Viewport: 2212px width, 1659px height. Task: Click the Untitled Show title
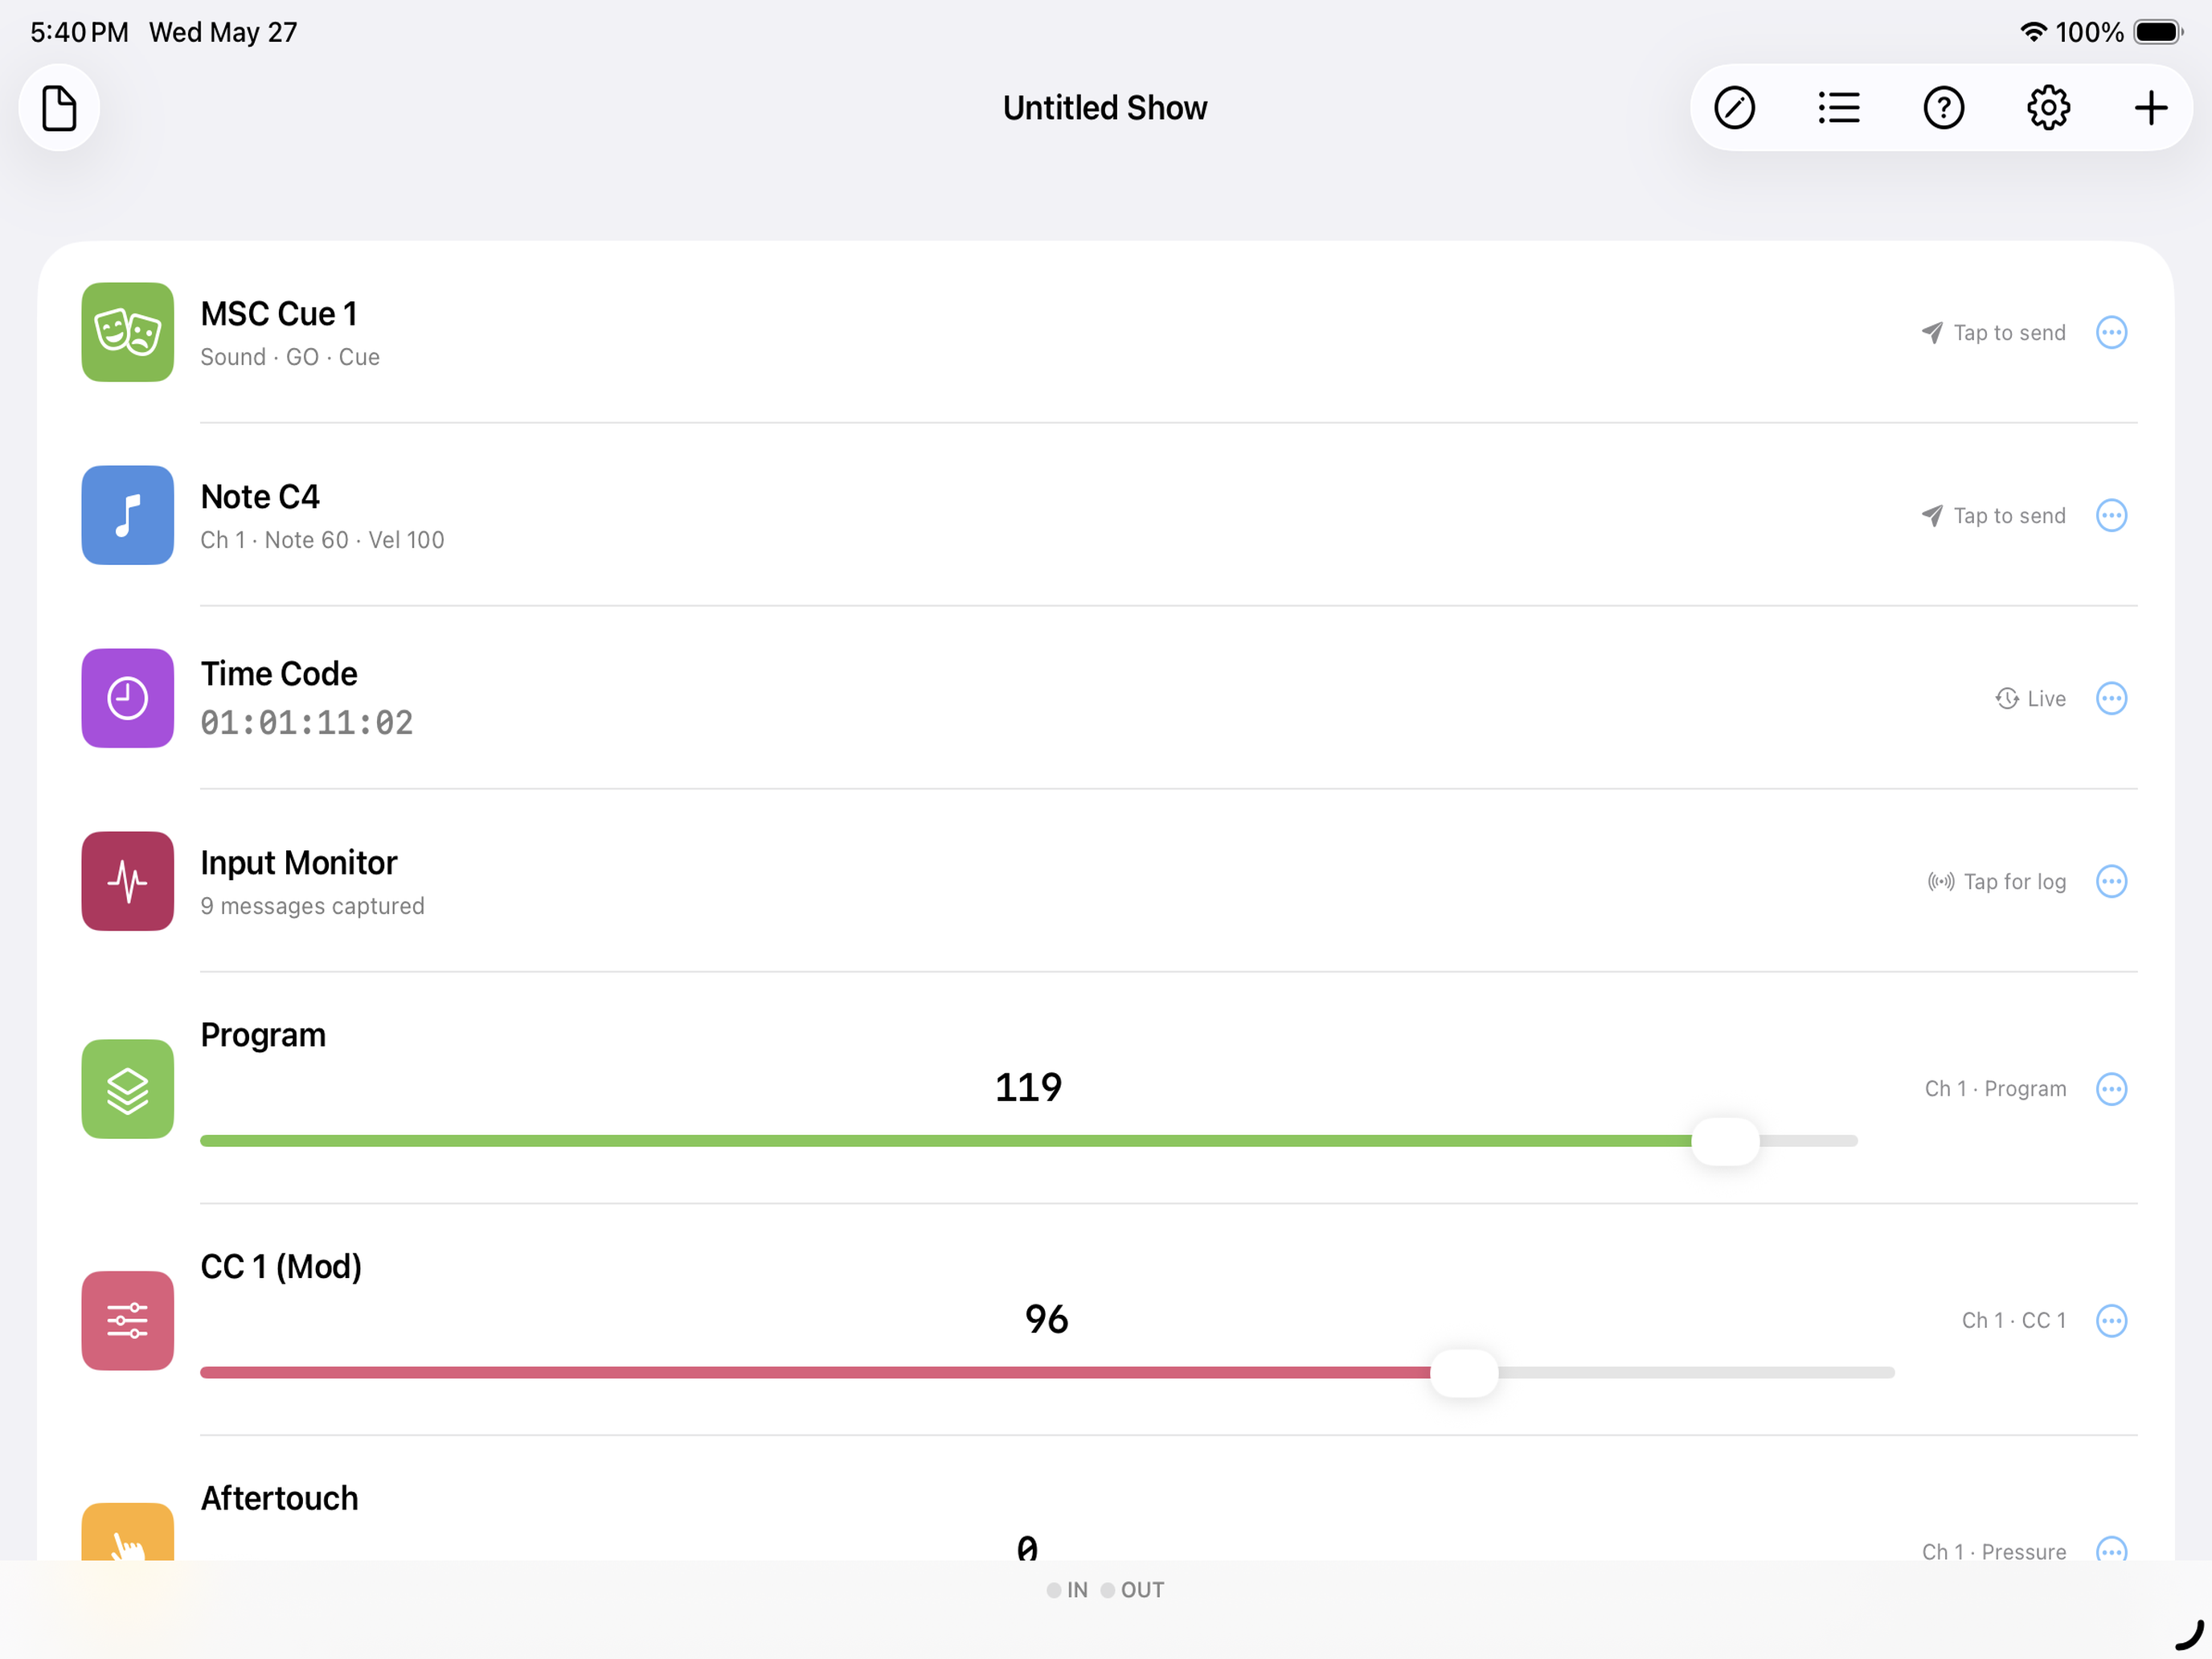coord(1105,108)
